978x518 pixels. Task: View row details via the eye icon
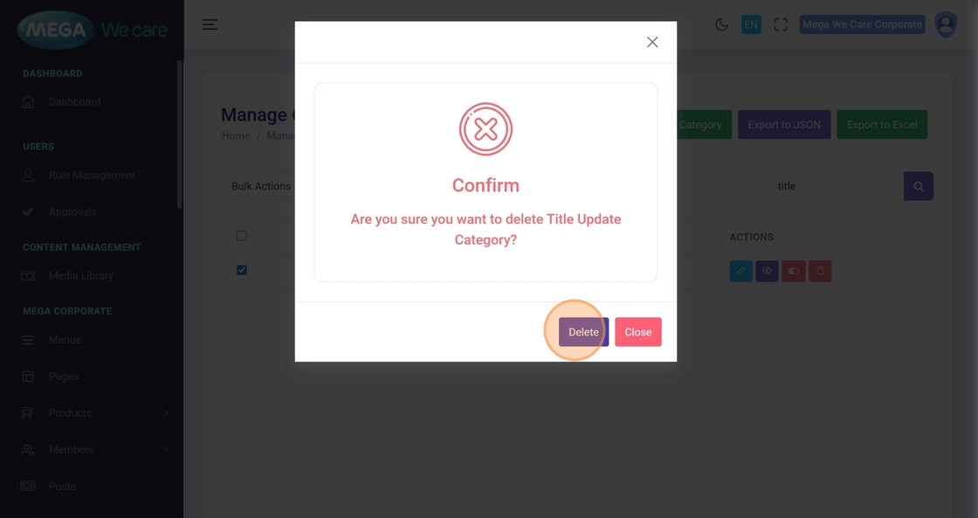click(767, 271)
